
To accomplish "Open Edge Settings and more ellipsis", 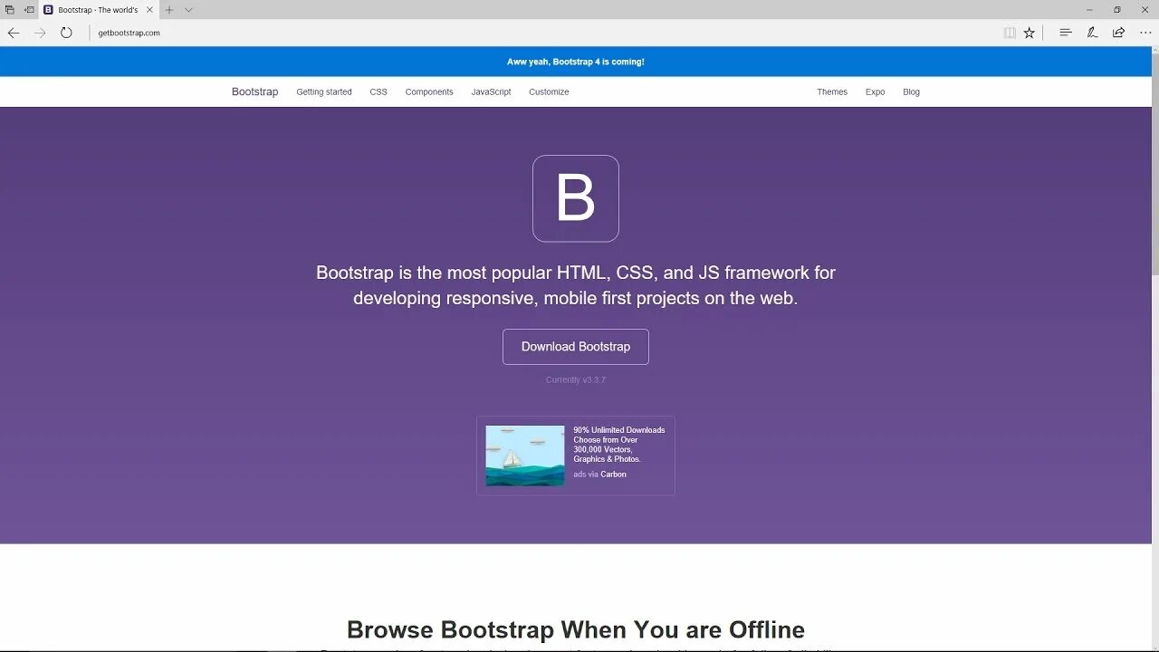I will [1145, 33].
